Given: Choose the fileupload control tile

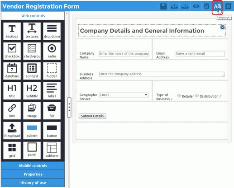Looking at the screenshot, I should pyautogui.click(x=12, y=131).
